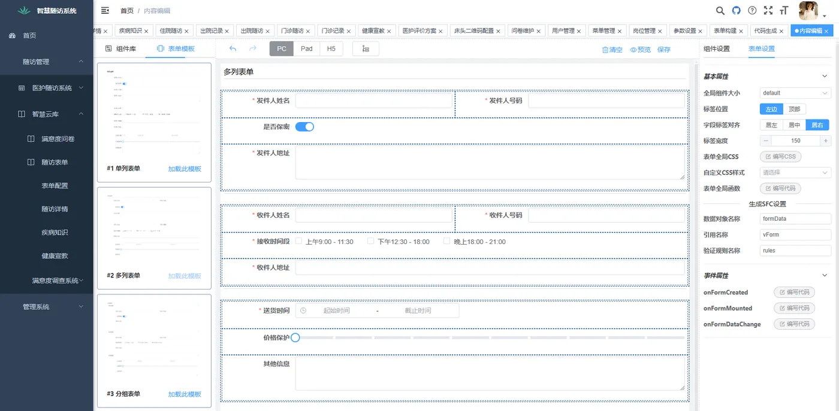Click the font size (TT) icon
Screen dimensions: 839x411
click(784, 10)
